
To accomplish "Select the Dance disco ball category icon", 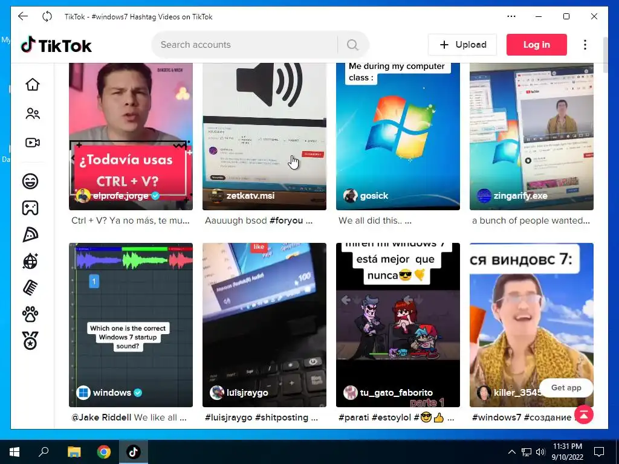I will point(30,261).
